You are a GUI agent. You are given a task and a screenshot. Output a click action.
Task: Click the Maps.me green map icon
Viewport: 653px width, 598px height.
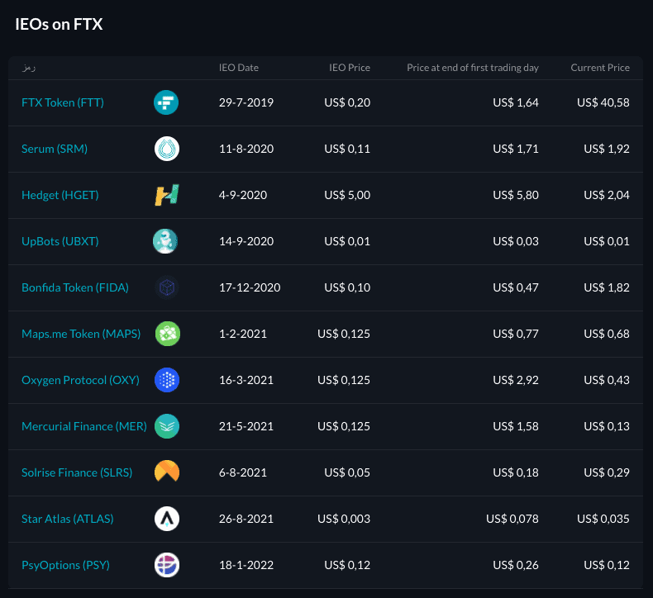tap(168, 334)
